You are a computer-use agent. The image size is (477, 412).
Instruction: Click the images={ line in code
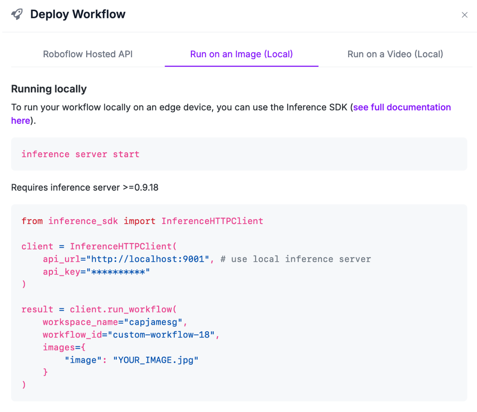[x=64, y=347]
